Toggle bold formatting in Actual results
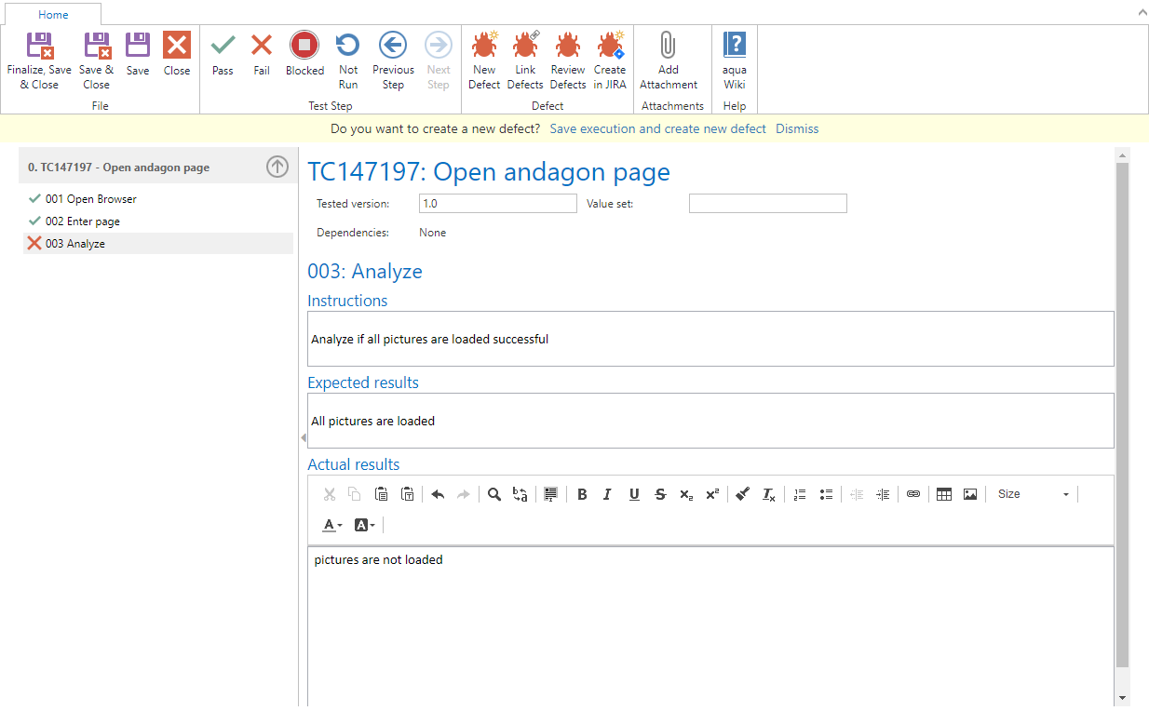 coord(582,495)
